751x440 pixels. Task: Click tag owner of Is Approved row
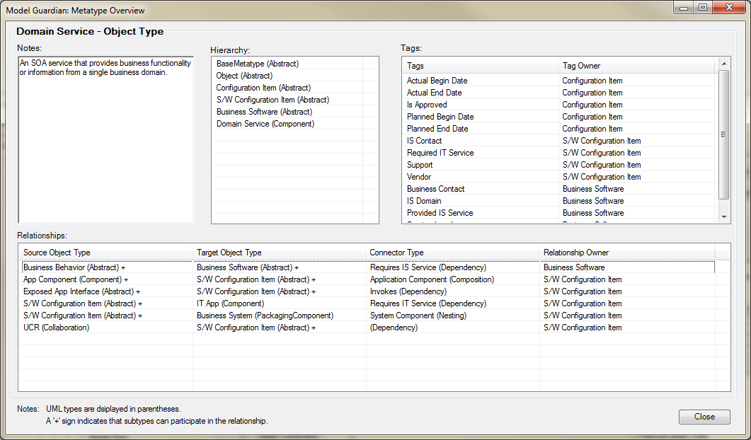592,105
